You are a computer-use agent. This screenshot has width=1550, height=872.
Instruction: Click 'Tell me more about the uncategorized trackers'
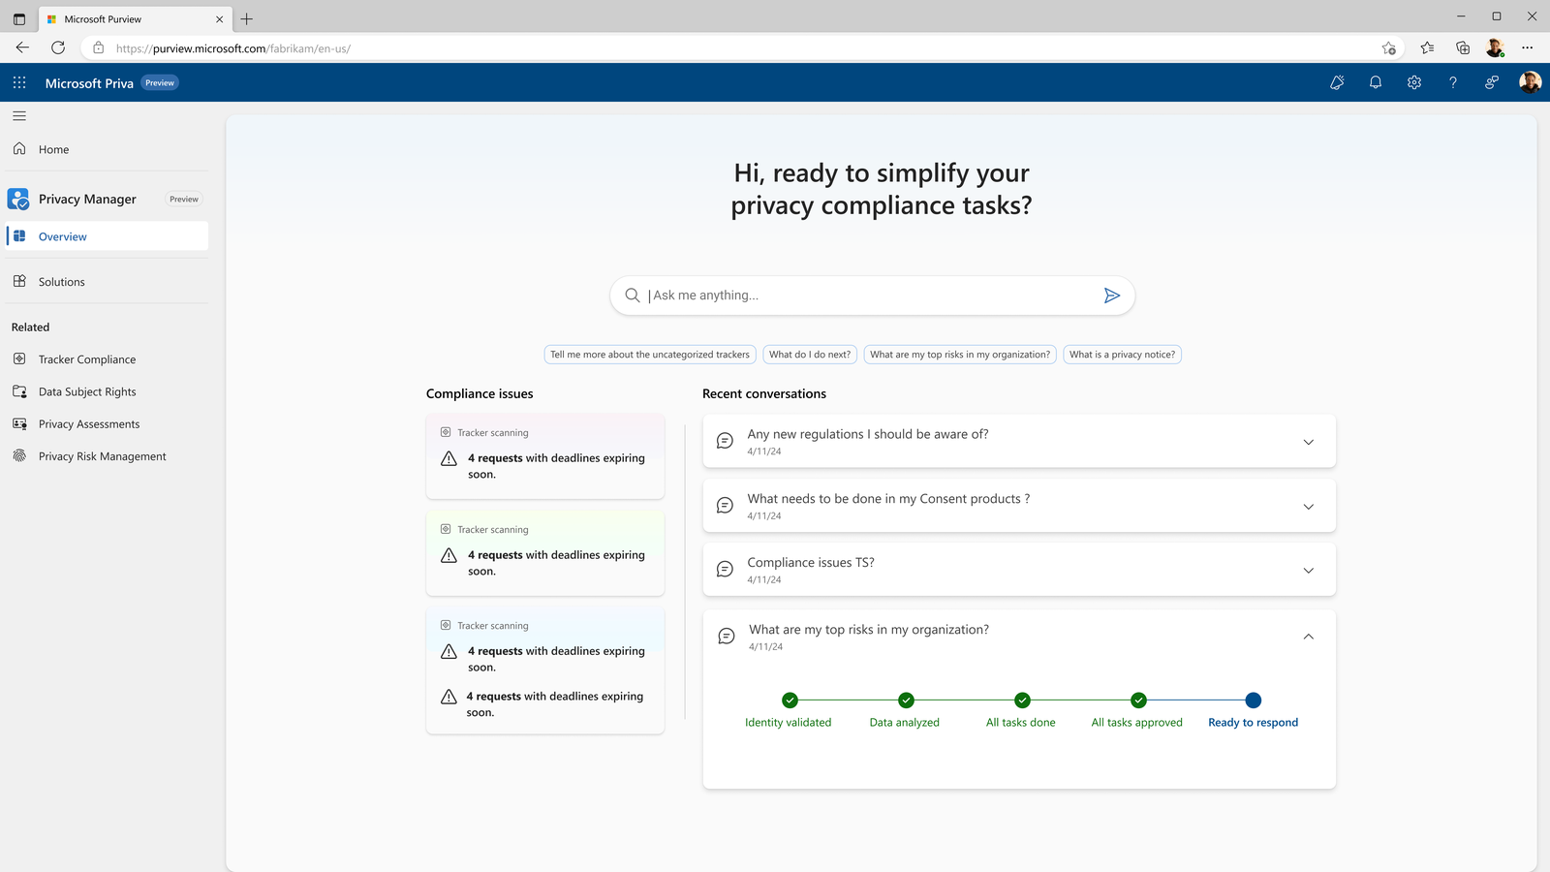650,355
